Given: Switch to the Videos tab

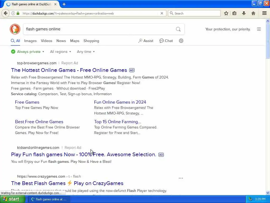Looking at the screenshot, I should pos(46,41).
